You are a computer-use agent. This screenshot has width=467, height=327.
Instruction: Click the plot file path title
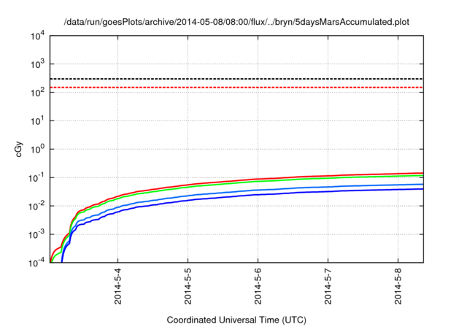tap(236, 22)
